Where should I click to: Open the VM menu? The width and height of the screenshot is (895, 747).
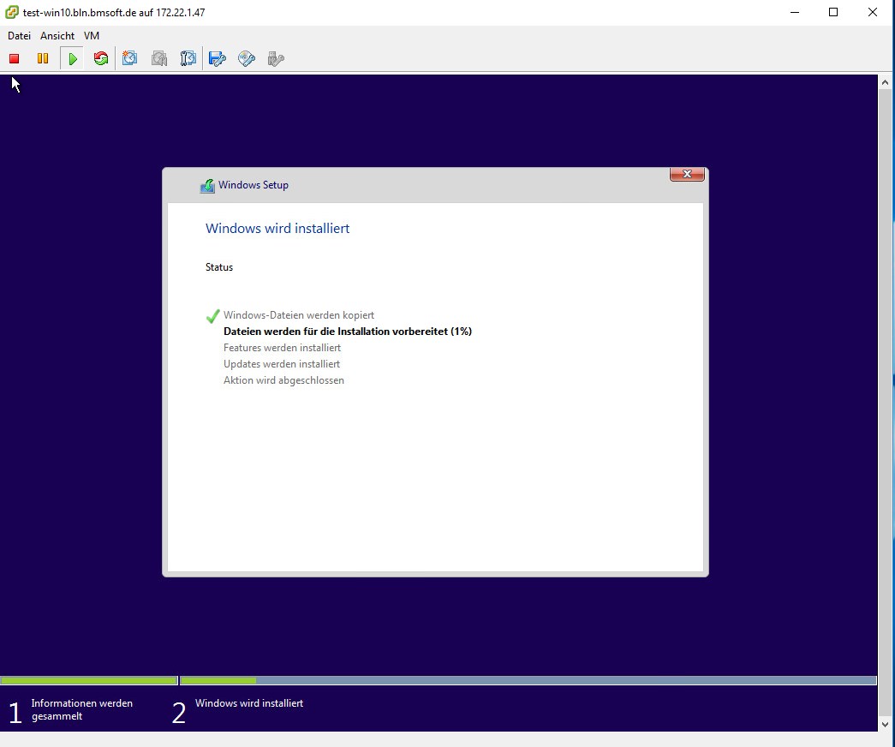click(x=92, y=35)
